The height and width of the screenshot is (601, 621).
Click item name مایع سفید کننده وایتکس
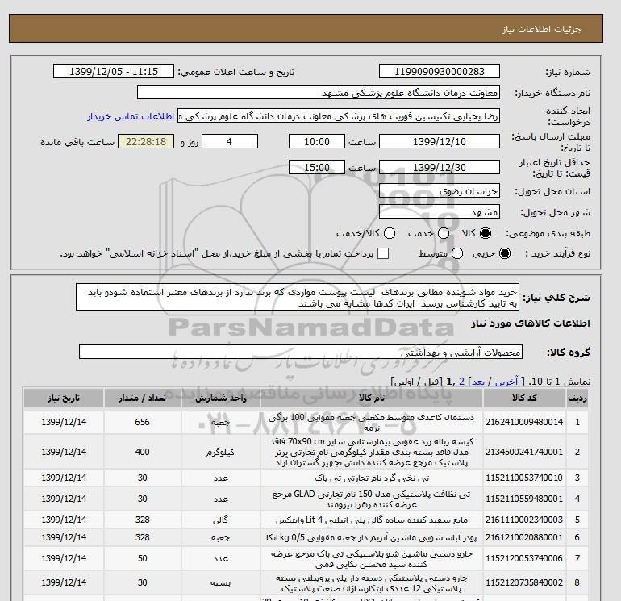coord(372,520)
